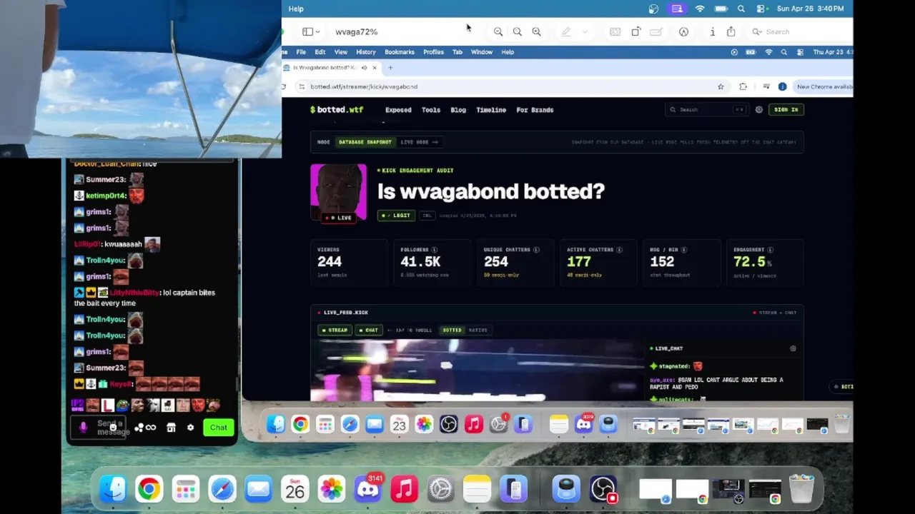Zoom out in the Preview toolbar

498,31
